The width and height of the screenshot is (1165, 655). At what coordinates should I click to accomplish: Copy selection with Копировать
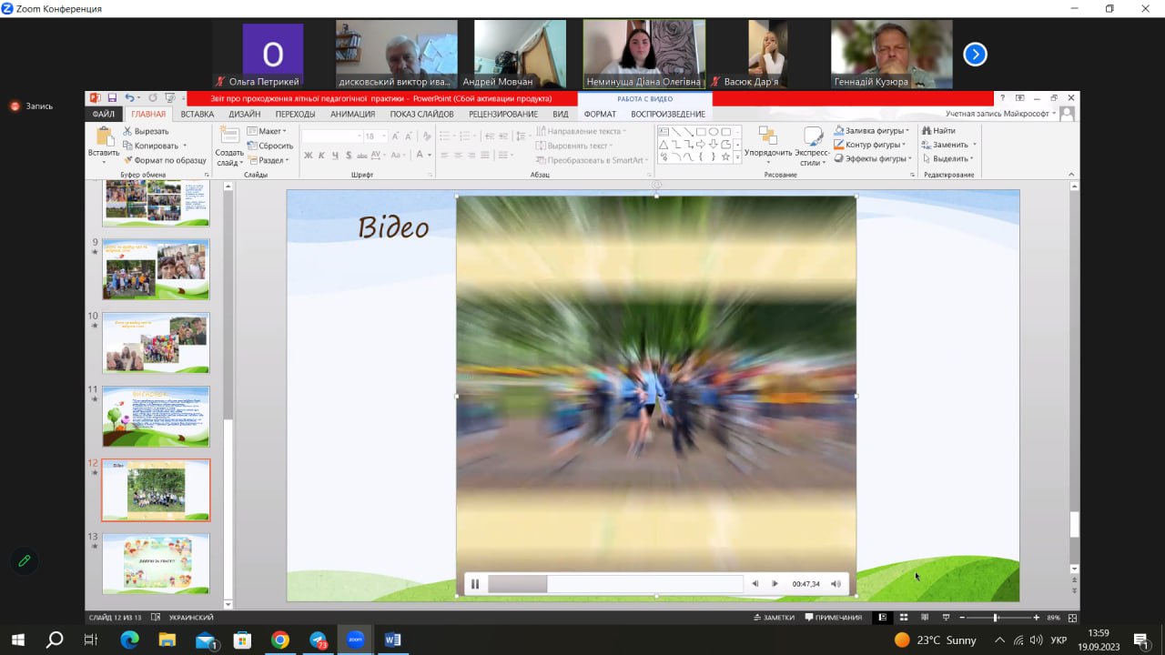[x=153, y=146]
